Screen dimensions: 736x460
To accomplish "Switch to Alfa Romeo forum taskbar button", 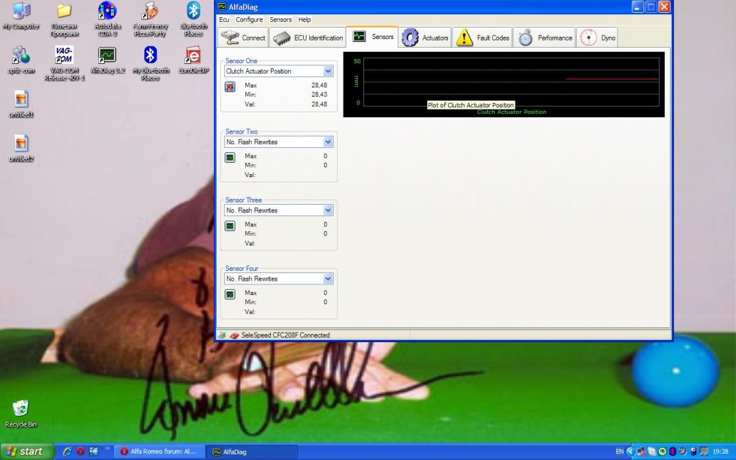I will coord(159,451).
